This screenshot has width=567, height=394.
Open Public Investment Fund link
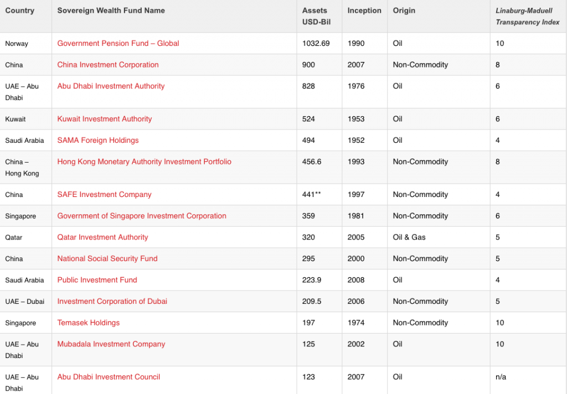point(97,280)
